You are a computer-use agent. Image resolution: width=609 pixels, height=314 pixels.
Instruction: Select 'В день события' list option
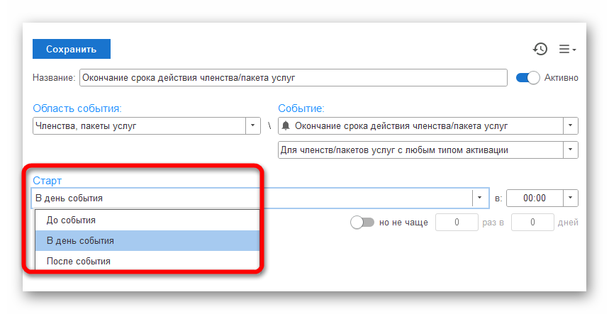[147, 241]
